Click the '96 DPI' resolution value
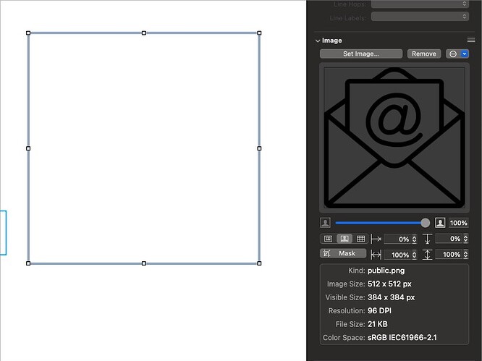 [379, 310]
